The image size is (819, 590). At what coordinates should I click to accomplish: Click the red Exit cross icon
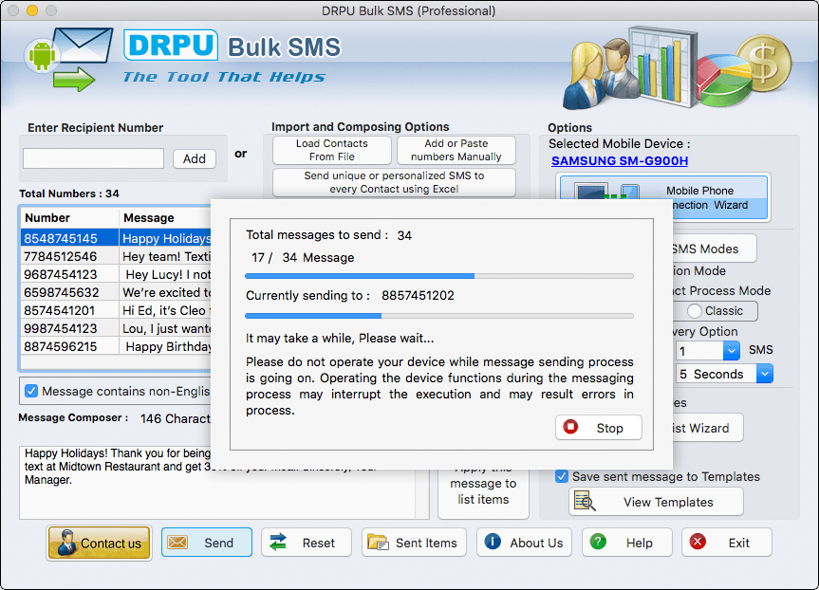(x=698, y=542)
